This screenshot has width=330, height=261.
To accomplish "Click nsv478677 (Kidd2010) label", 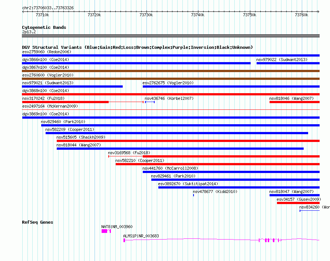I will (x=215, y=191).
